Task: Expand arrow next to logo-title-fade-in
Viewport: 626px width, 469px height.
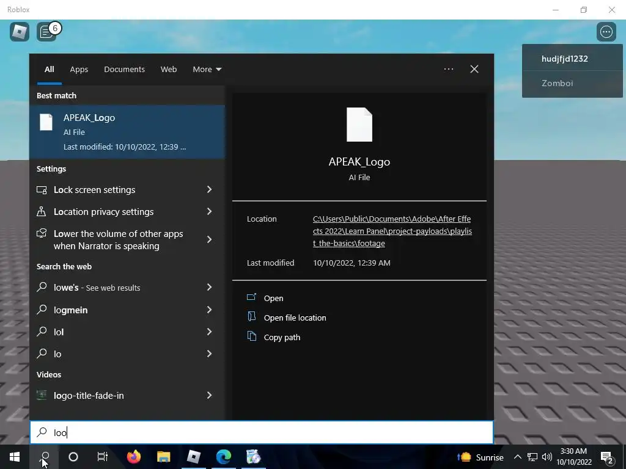Action: pyautogui.click(x=209, y=395)
